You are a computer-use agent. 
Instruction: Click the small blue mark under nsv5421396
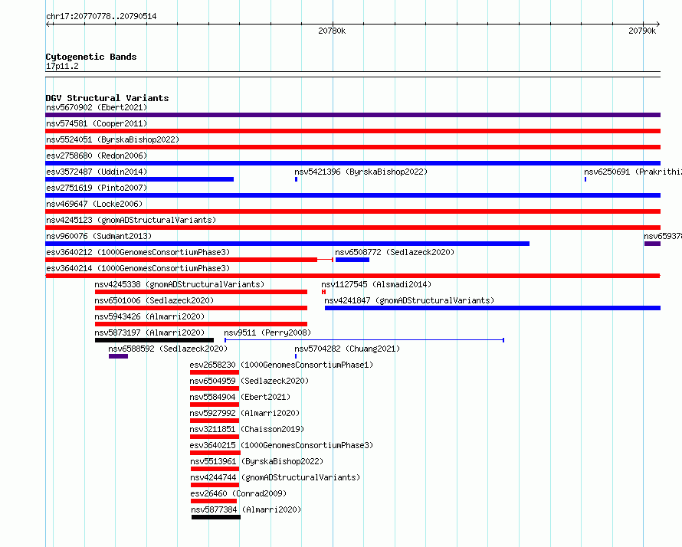coord(297,179)
